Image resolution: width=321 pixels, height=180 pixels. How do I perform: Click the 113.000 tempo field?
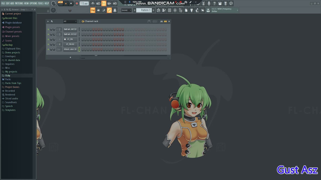pos(84,3)
